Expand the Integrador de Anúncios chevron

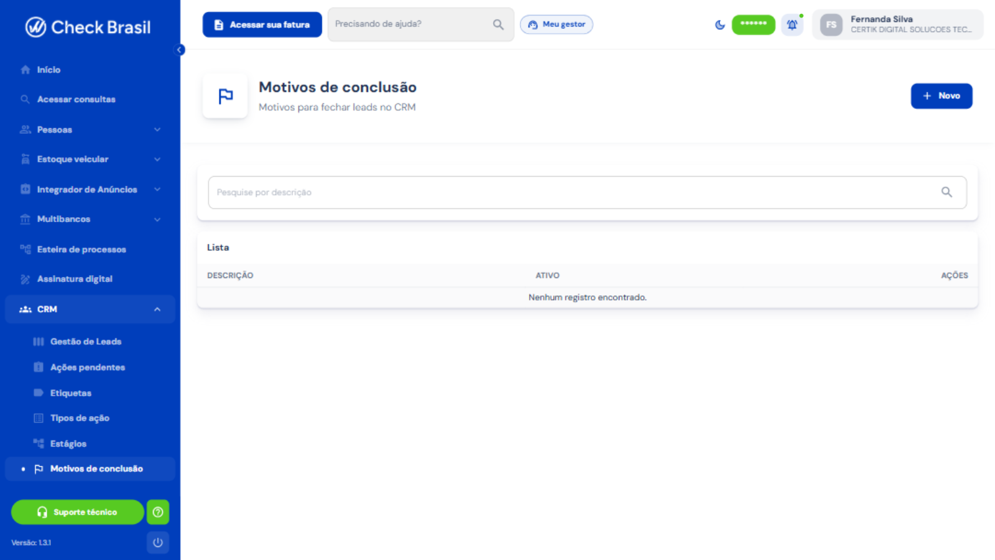click(x=157, y=189)
